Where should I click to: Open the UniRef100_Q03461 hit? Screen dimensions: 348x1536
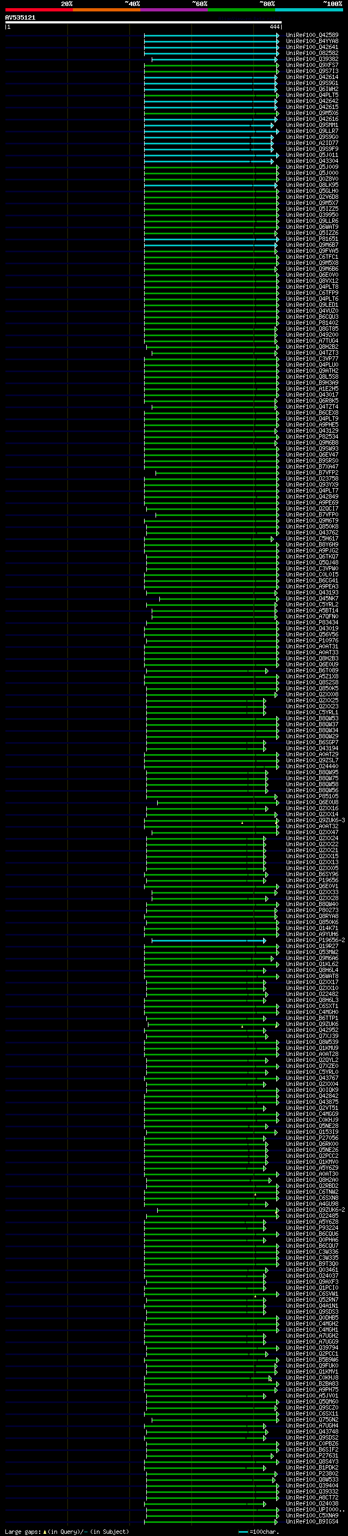coord(312,1270)
